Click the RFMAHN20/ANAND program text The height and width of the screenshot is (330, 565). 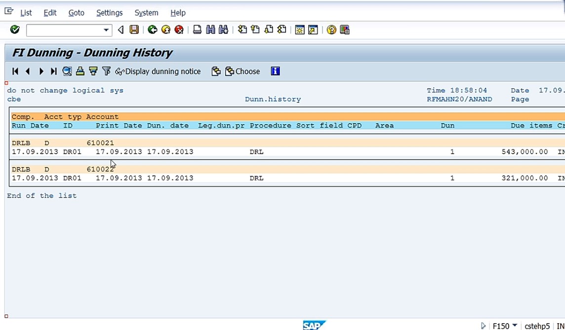[459, 99]
